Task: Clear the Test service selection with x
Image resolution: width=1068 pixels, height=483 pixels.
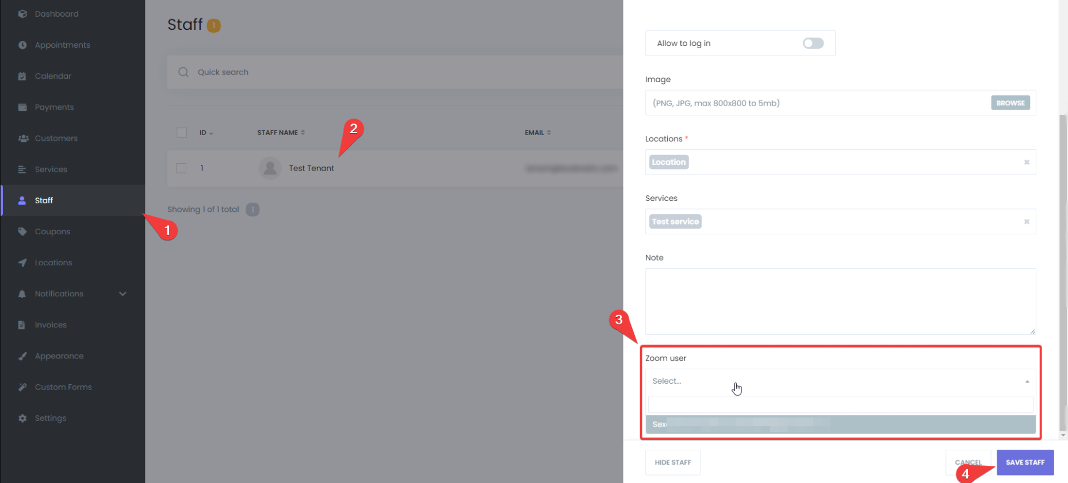Action: pos(1026,222)
